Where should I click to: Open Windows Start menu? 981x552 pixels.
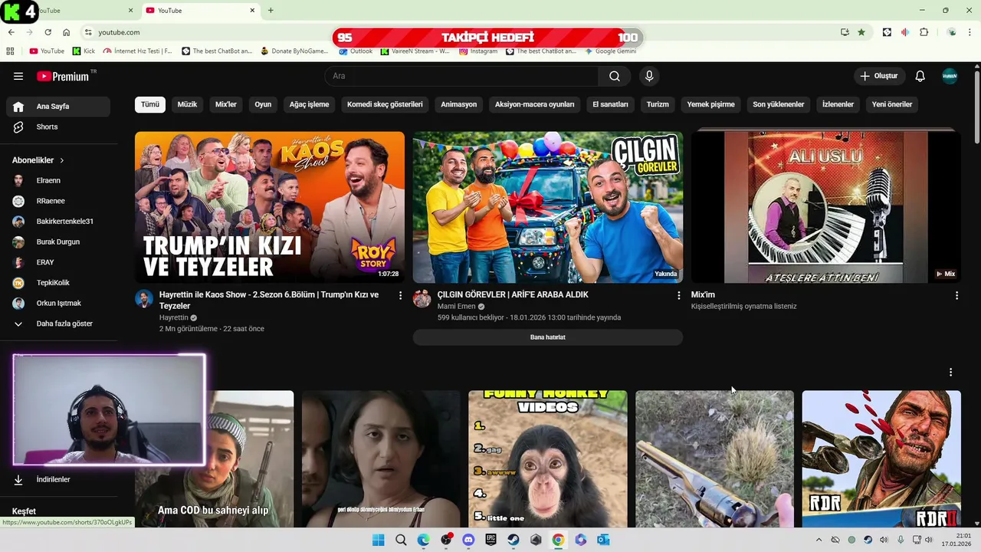(x=378, y=540)
